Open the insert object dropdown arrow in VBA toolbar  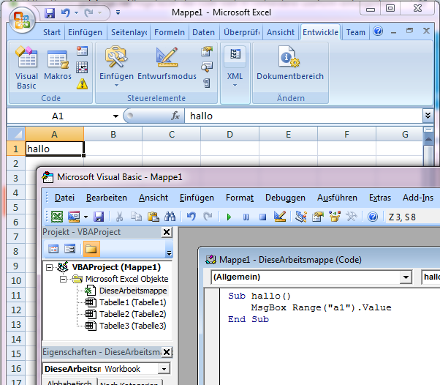pyautogui.click(x=86, y=217)
